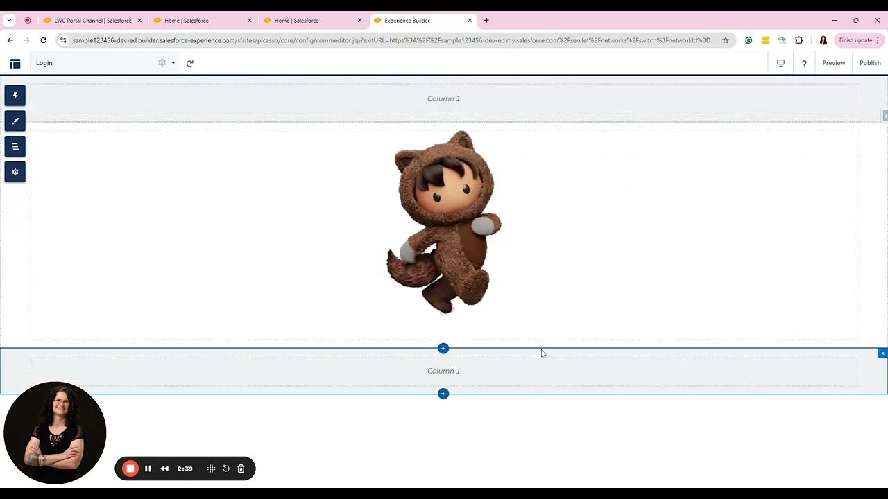Select the Astro mascot image component
The image size is (888, 499).
[444, 222]
